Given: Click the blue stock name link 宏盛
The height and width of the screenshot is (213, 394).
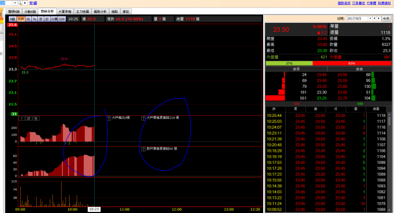Looking at the screenshot, I should click(33, 3).
